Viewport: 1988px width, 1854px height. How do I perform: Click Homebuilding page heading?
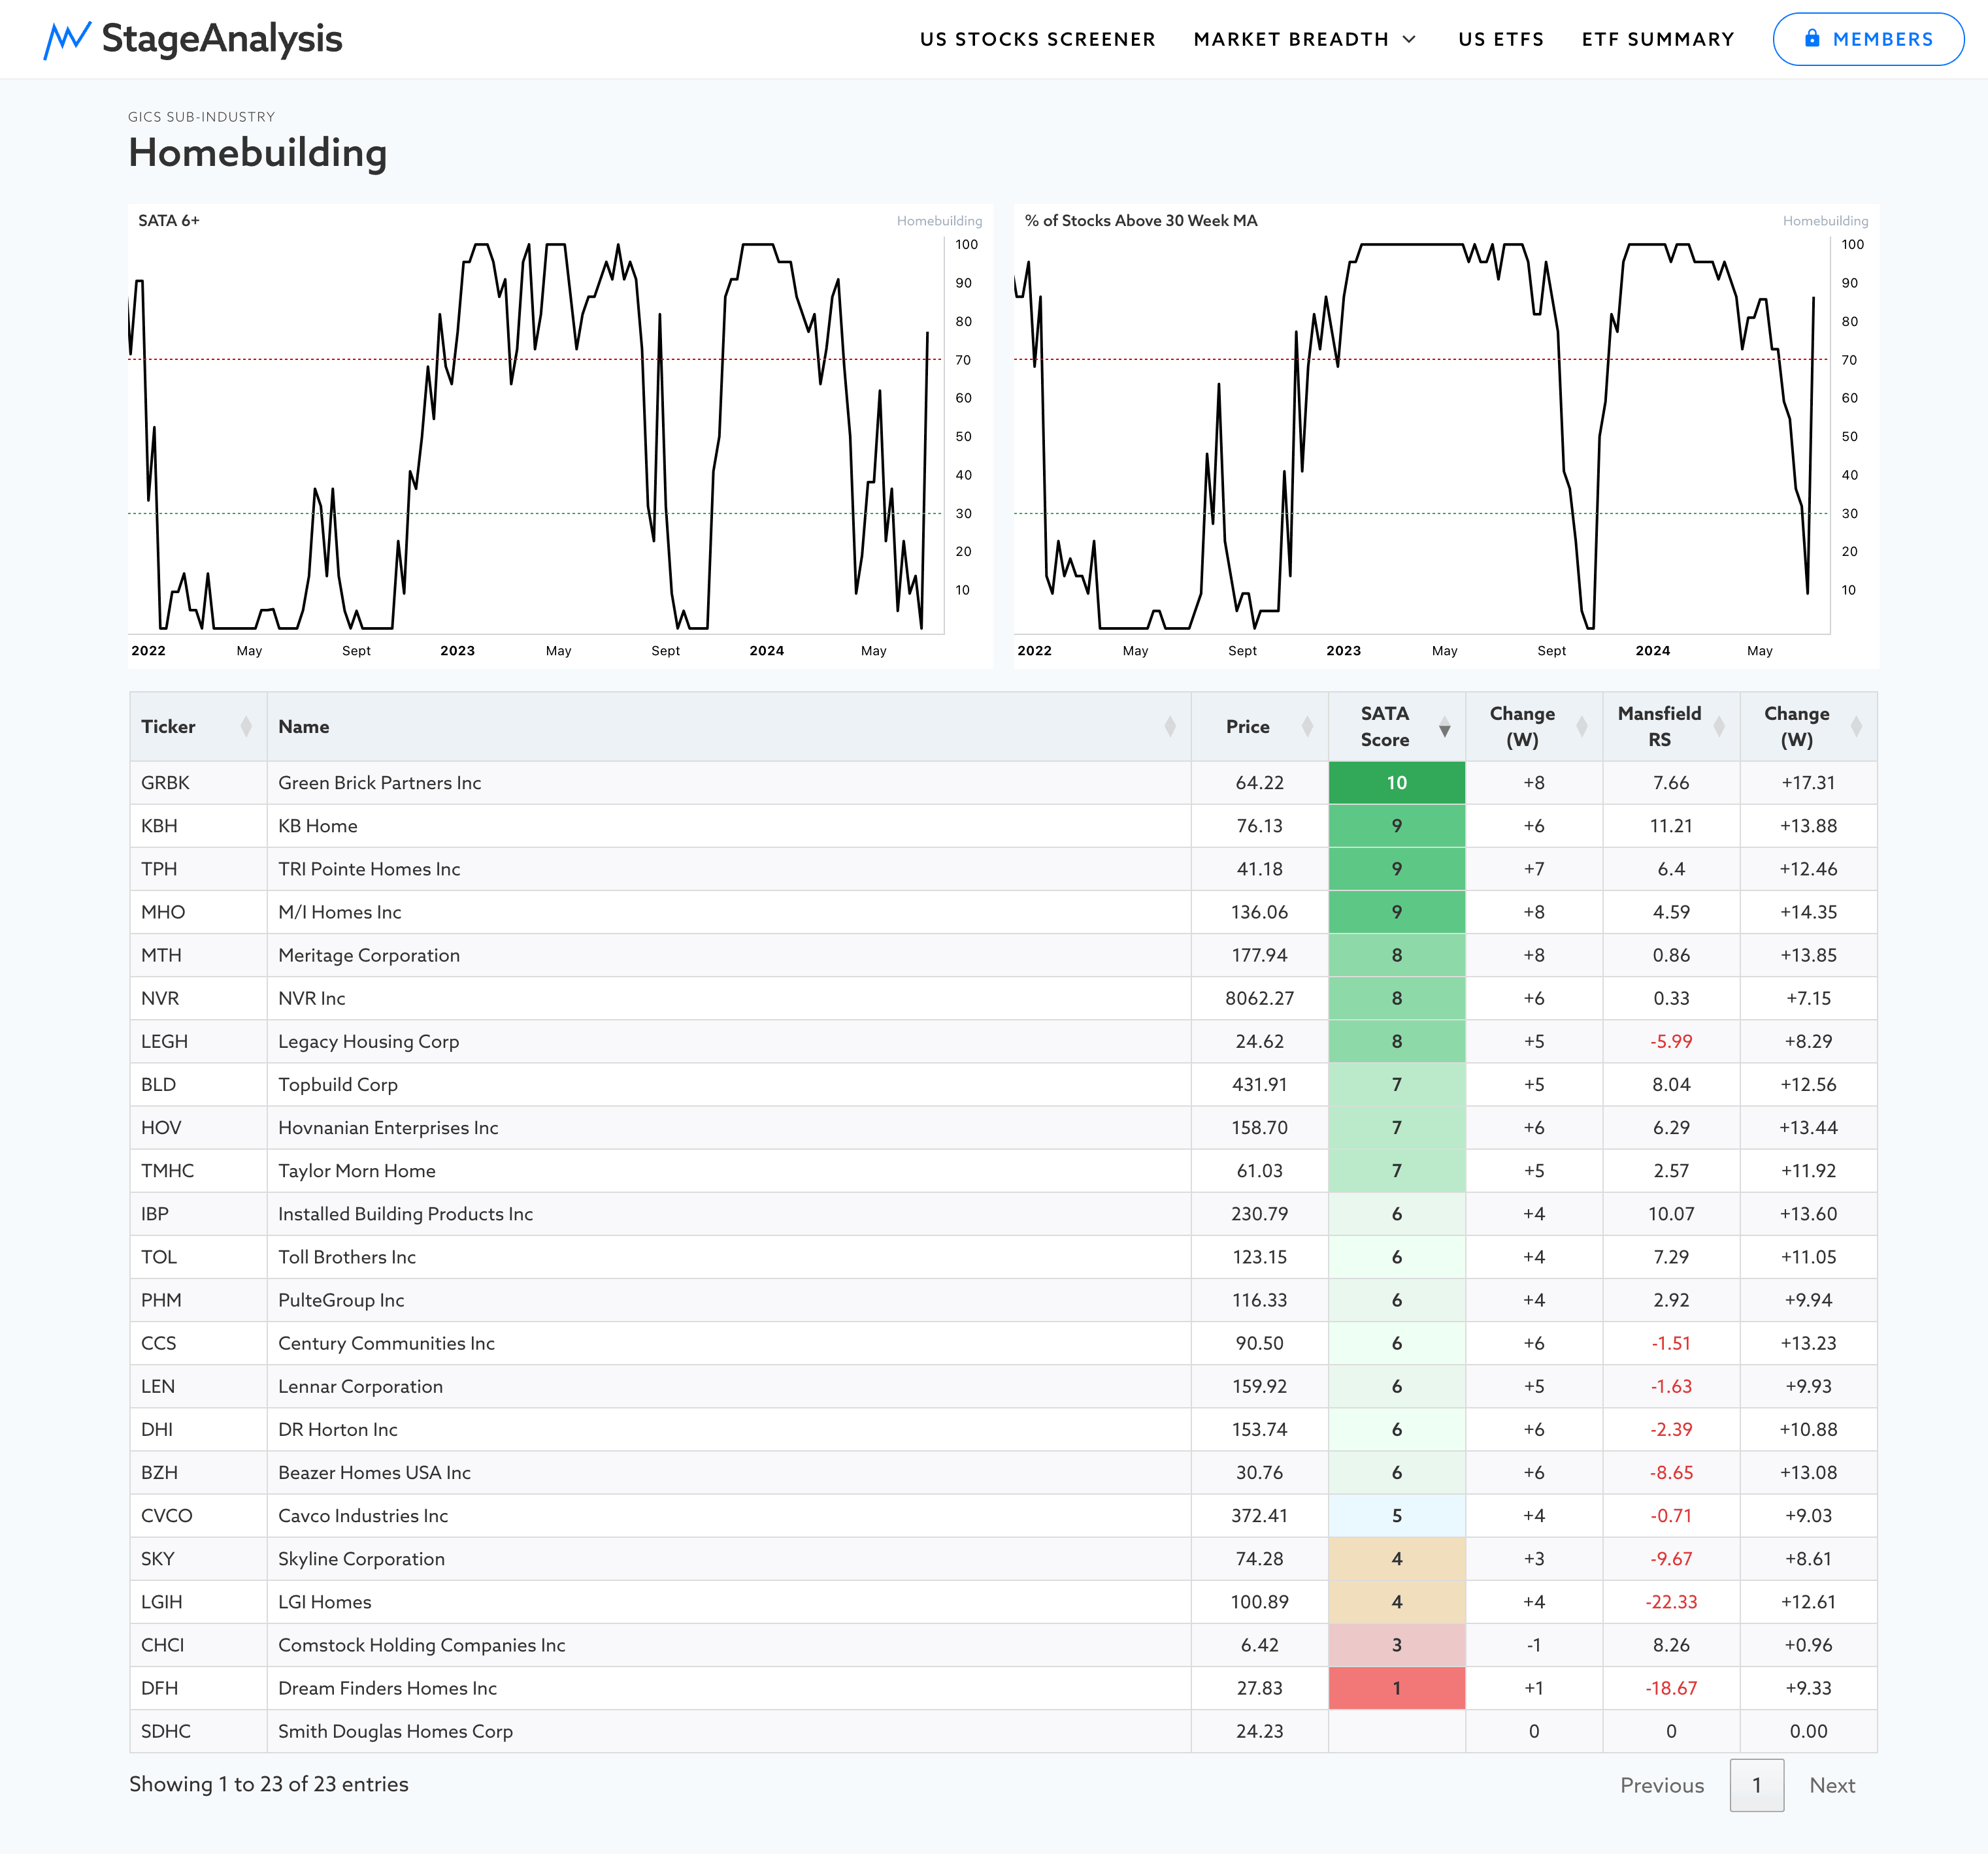(x=257, y=153)
